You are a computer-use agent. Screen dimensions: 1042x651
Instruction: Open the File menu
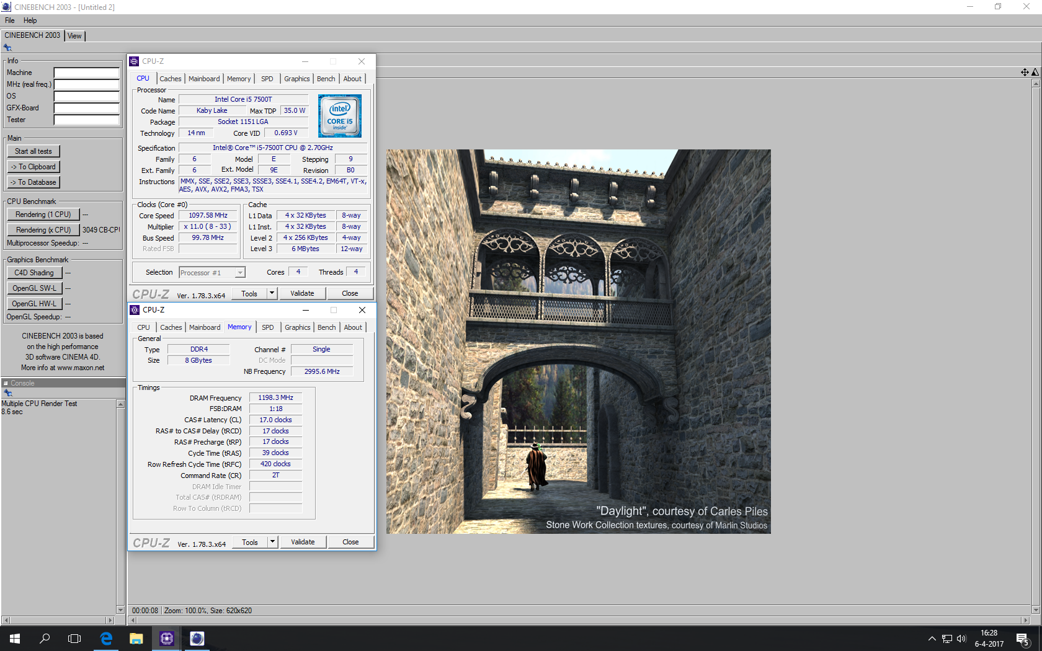click(x=10, y=20)
